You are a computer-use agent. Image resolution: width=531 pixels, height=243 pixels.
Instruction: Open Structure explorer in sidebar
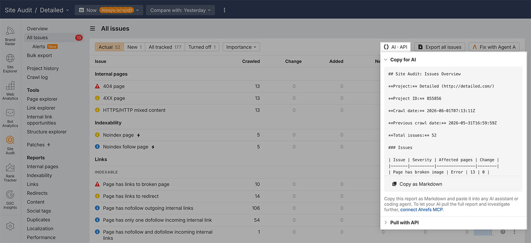tap(47, 132)
